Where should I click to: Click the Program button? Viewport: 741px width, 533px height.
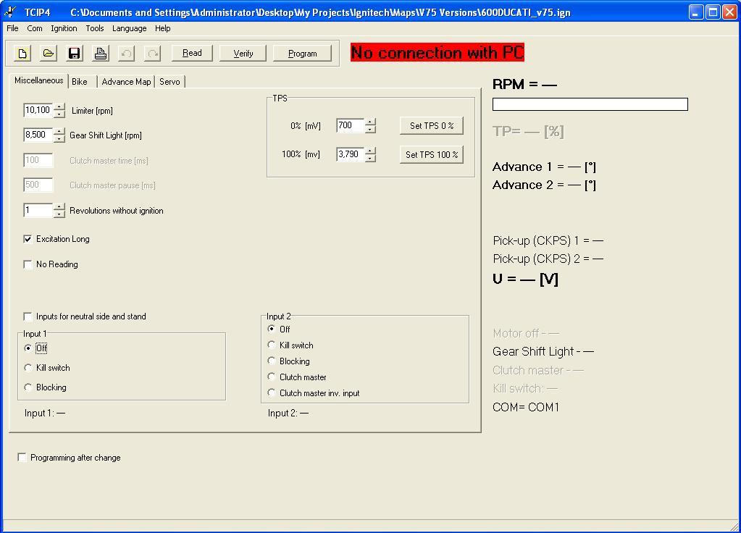tap(302, 54)
